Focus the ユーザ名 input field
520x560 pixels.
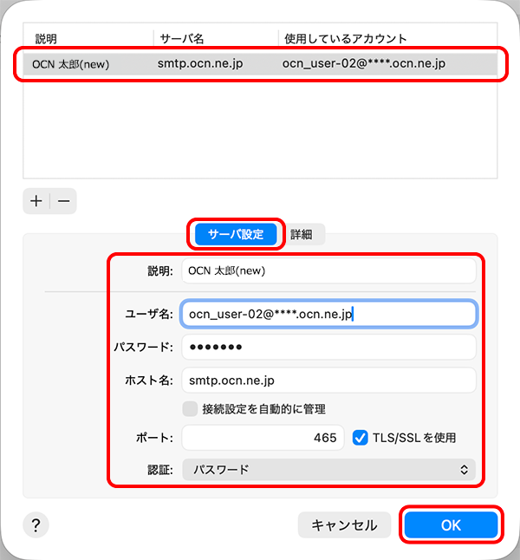click(328, 314)
